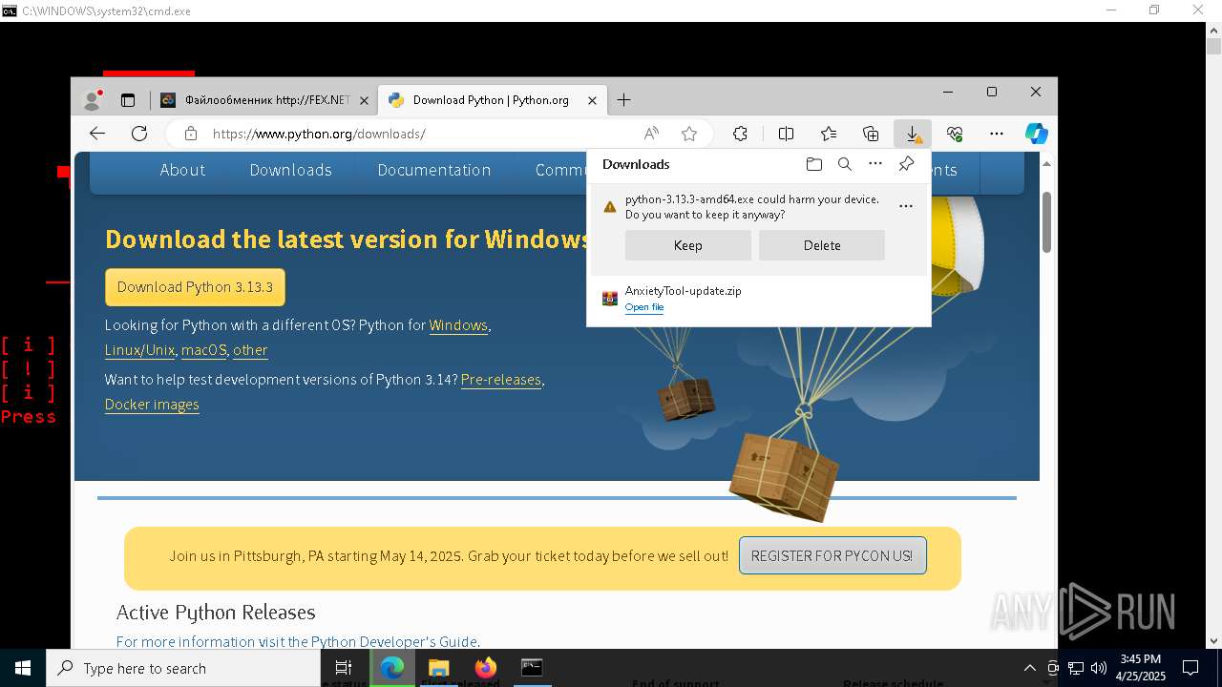Open more options in Downloads header

click(875, 164)
